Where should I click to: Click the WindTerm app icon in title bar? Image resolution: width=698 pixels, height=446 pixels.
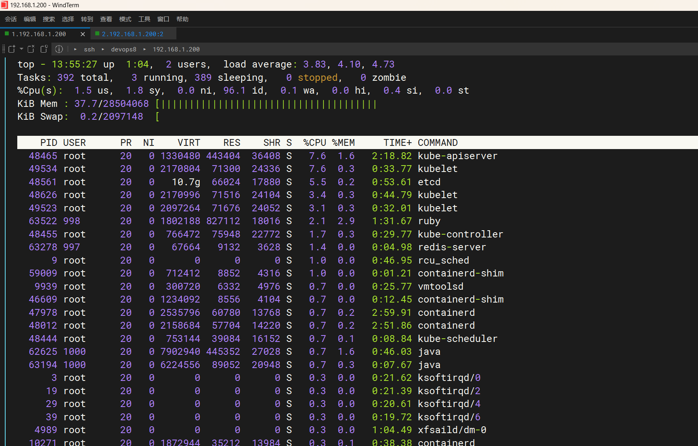(4, 5)
